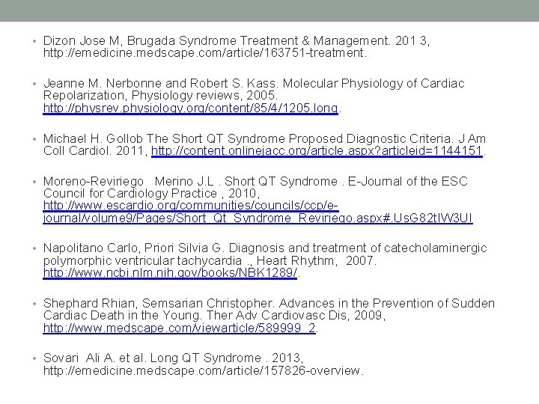Follow the www.escardio.org communities link line
This screenshot has width=539, height=404.
pyautogui.click(x=191, y=206)
